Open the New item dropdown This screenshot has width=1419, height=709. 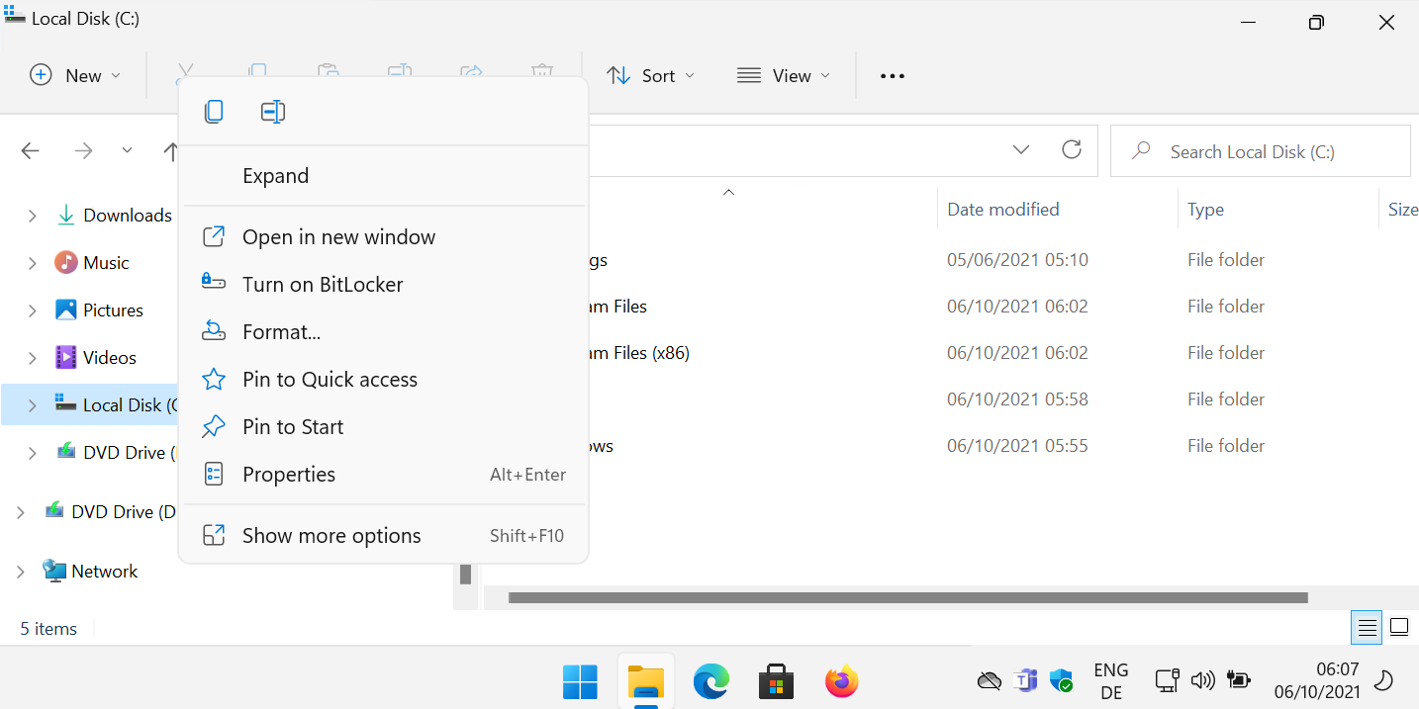click(74, 75)
